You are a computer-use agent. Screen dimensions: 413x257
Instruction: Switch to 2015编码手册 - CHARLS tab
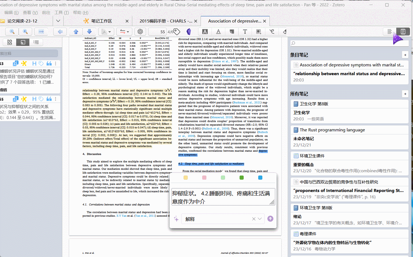[x=166, y=21]
